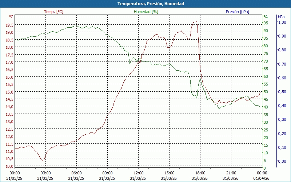
Task: Click the °C unit label on the left axis
Action: (11, 17)
